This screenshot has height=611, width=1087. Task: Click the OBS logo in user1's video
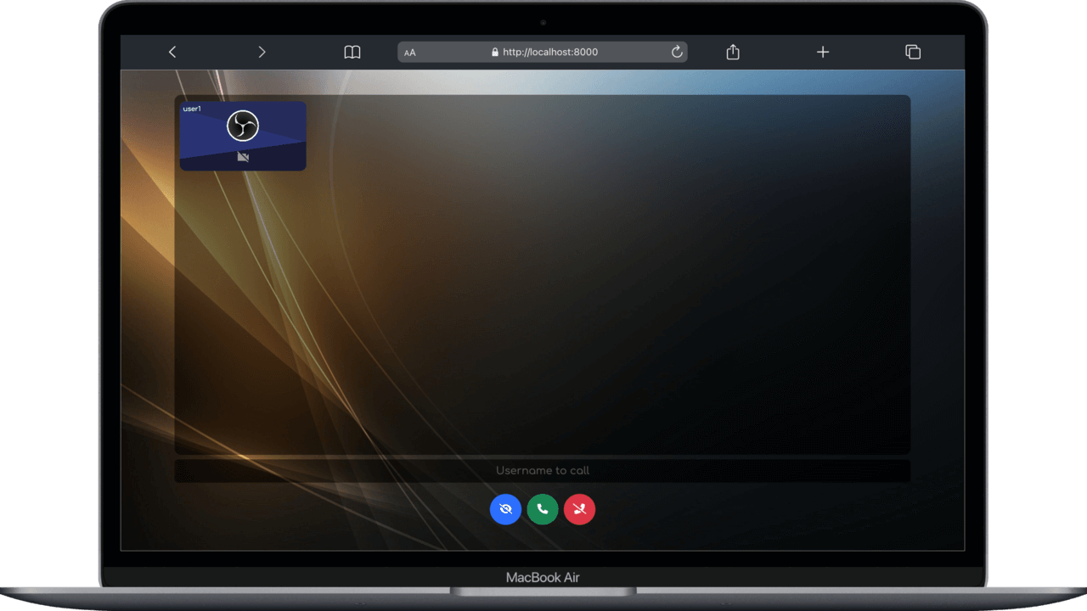243,126
